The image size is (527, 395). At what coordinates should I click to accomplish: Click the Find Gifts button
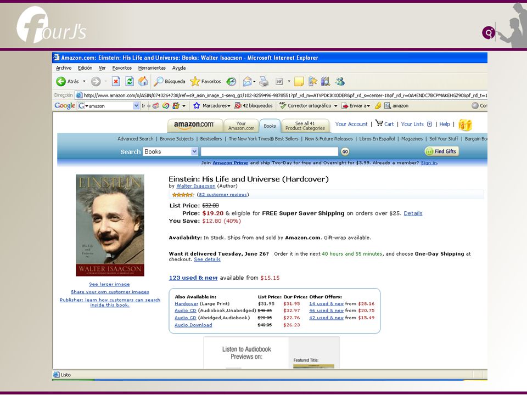click(441, 151)
